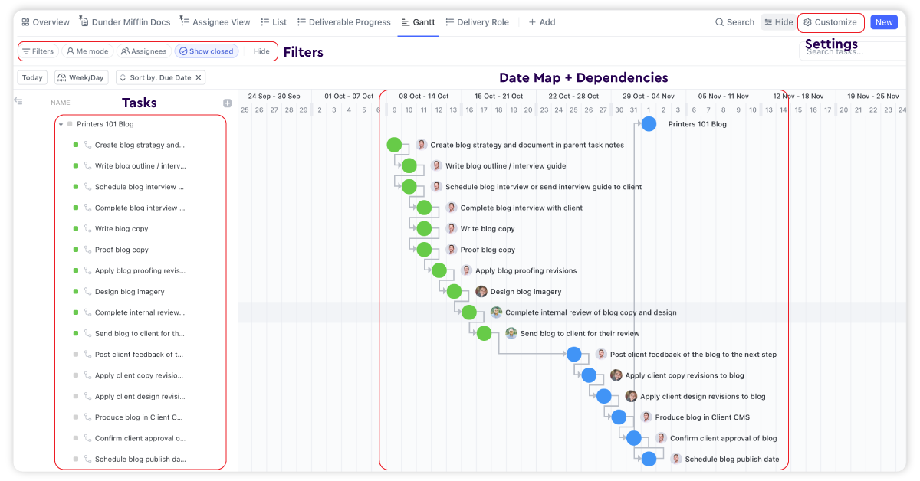Click the New button
Viewport: 920px width, 481px height.
coord(883,22)
